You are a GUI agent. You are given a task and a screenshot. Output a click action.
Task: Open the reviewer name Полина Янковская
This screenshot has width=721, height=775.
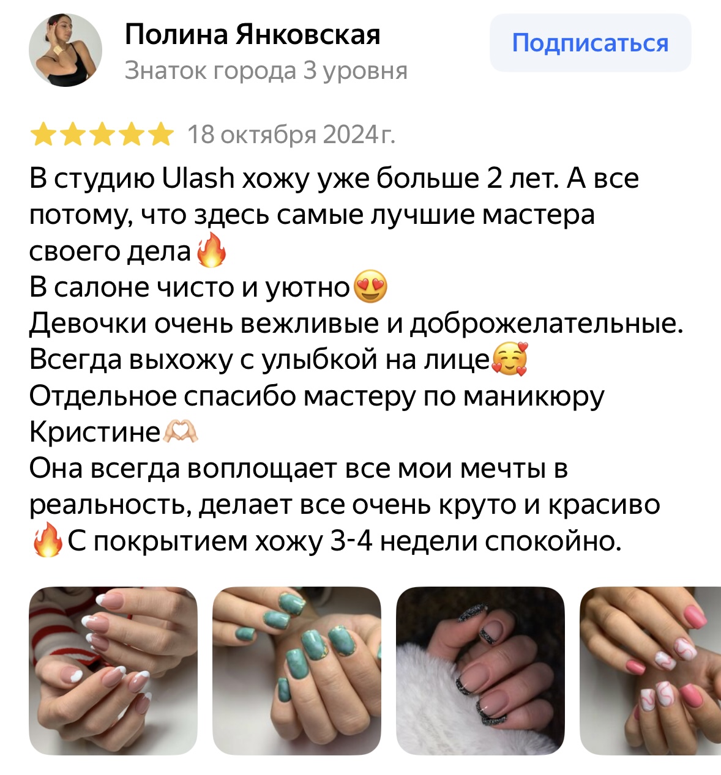point(253,34)
